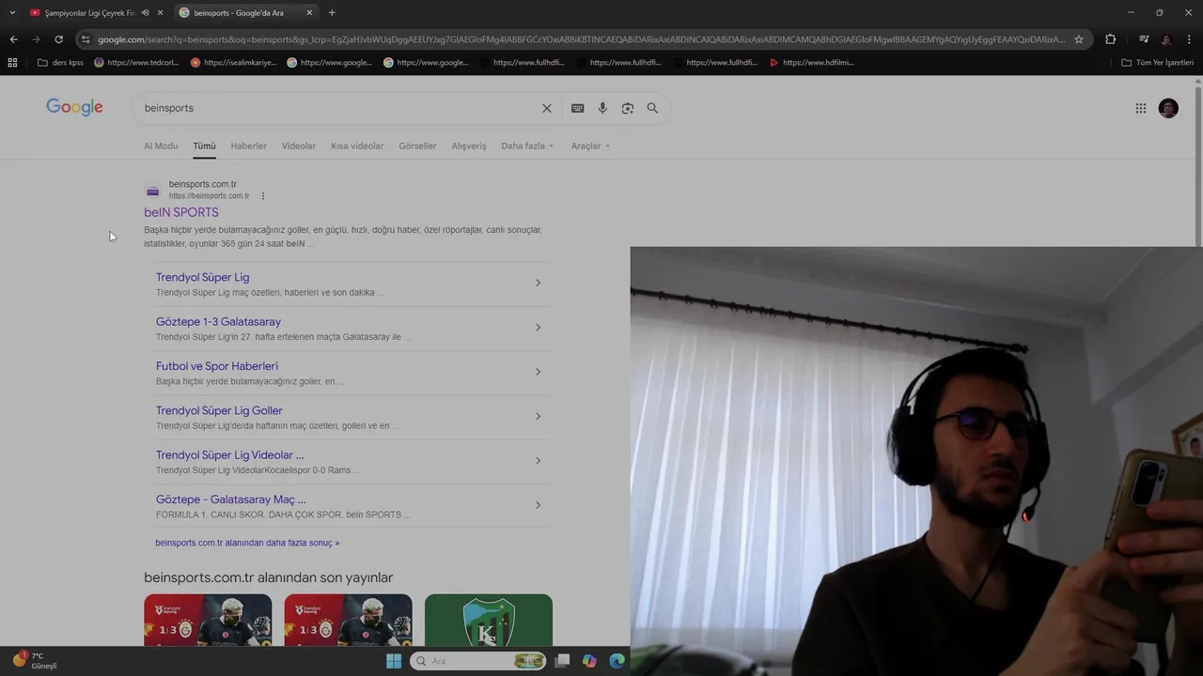
Task: Open the on-screen keyboard input tool
Action: 577,108
